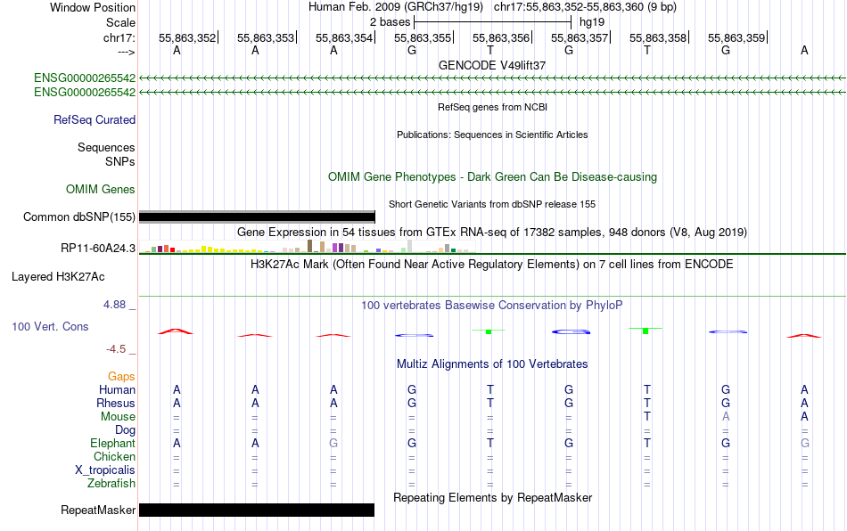Screen dimensions: 847x531
Task: Click Human Feb. 2009 (GRCh37/hg19) header text
Action: click(397, 7)
